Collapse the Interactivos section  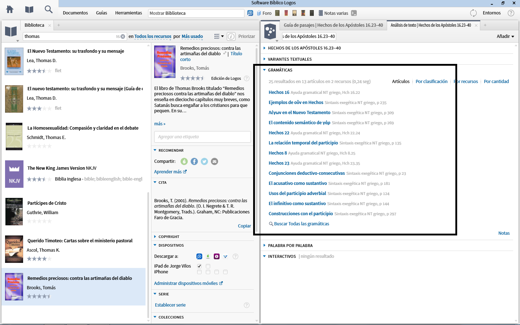[265, 256]
